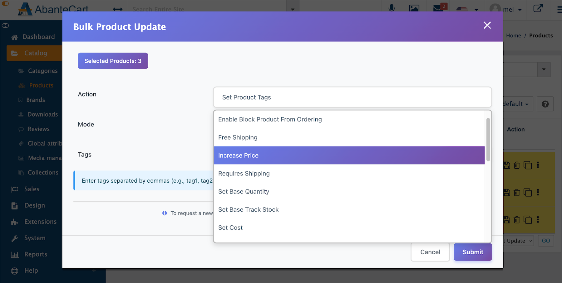Click the Cancel button
562x283 pixels.
(430, 252)
